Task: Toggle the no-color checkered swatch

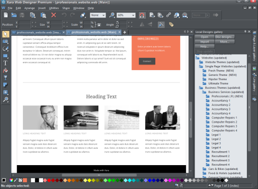Action: click(x=20, y=180)
